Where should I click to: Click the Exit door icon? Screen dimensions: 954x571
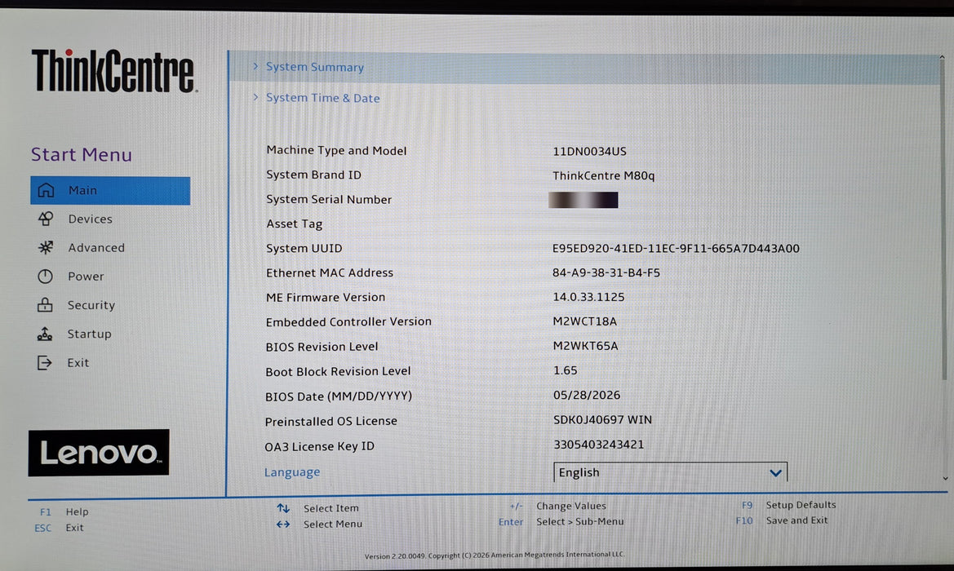44,363
